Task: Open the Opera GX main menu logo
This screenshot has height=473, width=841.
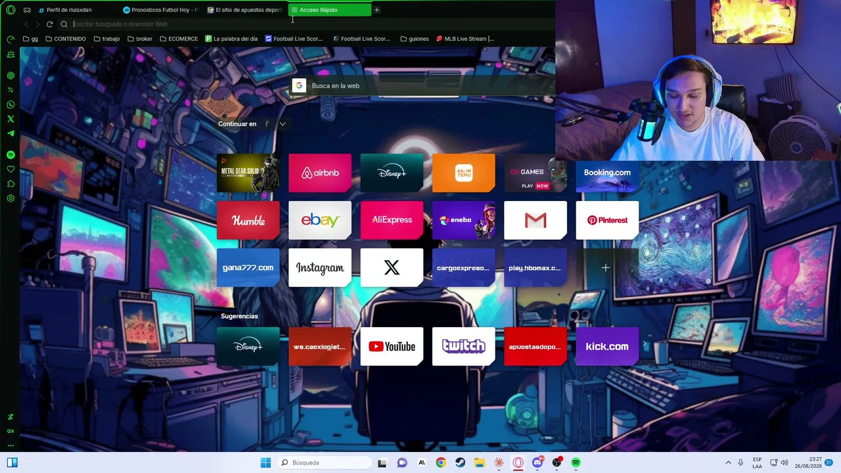Action: (x=11, y=10)
